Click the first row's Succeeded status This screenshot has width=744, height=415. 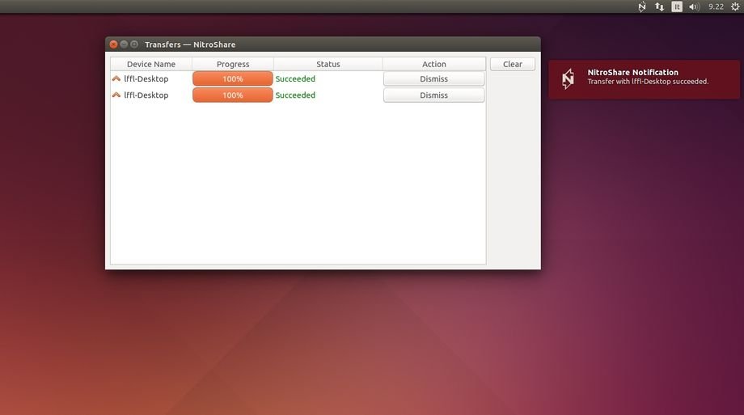[295, 78]
